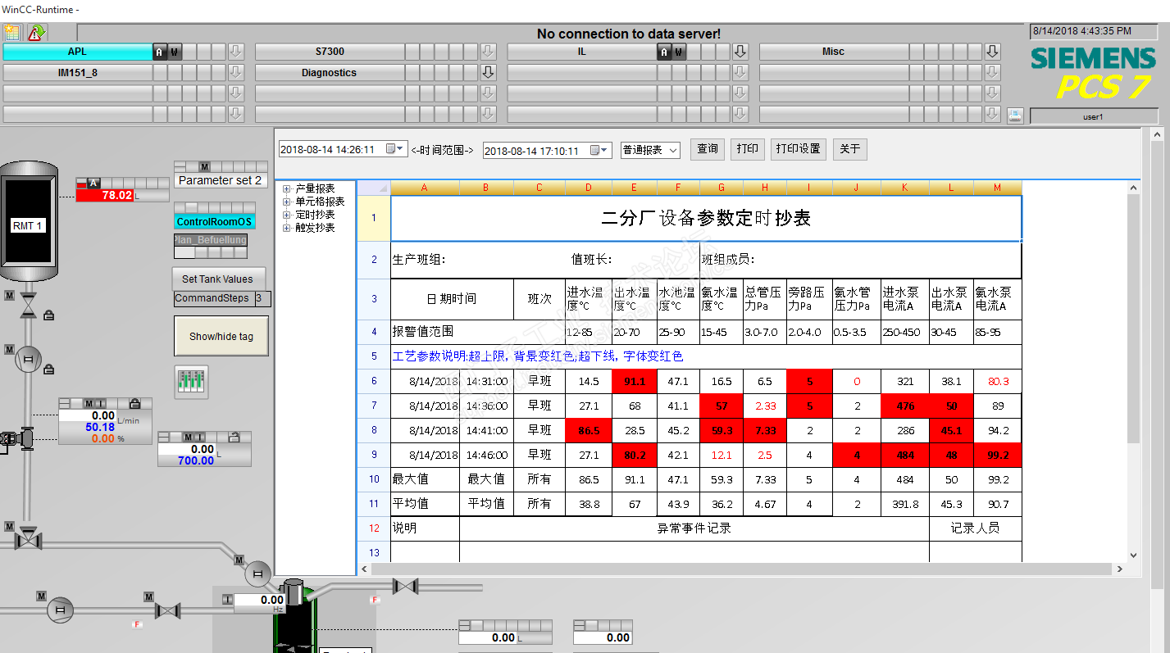Screen dimensions: 1170x653
Task: Click the bar-chart faceplate icon below Show/hide tag
Action: coord(192,381)
